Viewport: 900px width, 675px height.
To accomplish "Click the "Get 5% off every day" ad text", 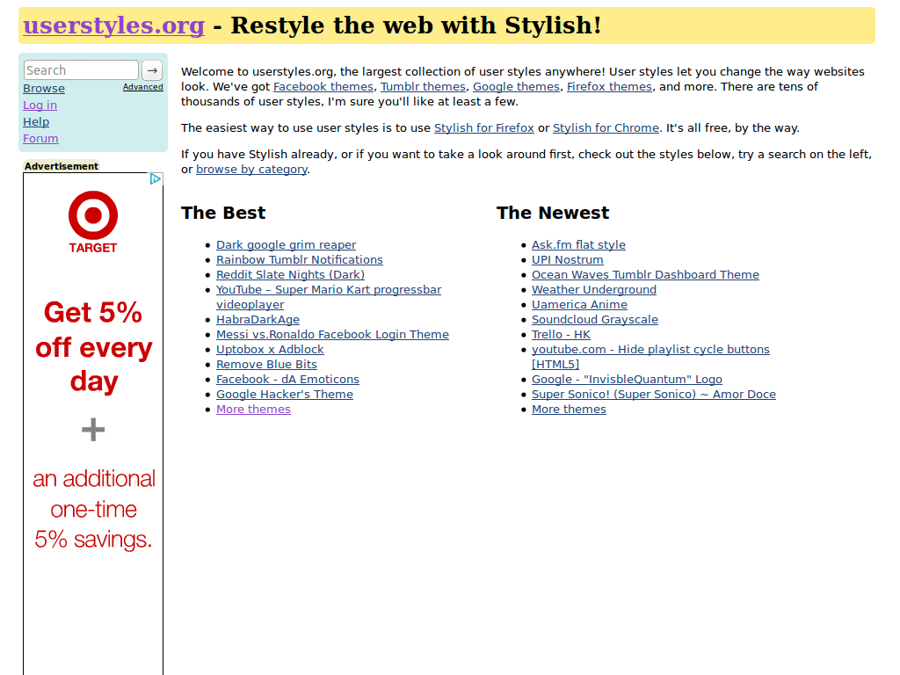I will 93,347.
